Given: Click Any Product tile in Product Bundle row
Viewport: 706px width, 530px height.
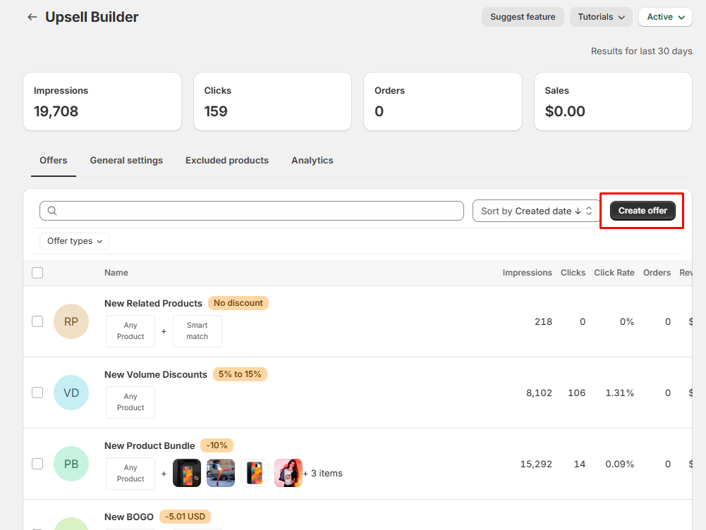Looking at the screenshot, I should (x=130, y=474).
